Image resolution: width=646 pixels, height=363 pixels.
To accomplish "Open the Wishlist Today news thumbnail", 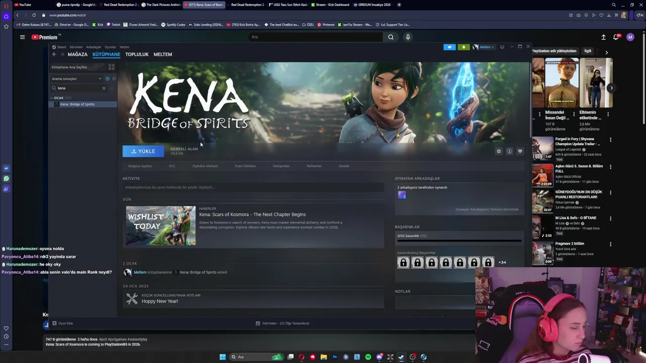I will [160, 226].
